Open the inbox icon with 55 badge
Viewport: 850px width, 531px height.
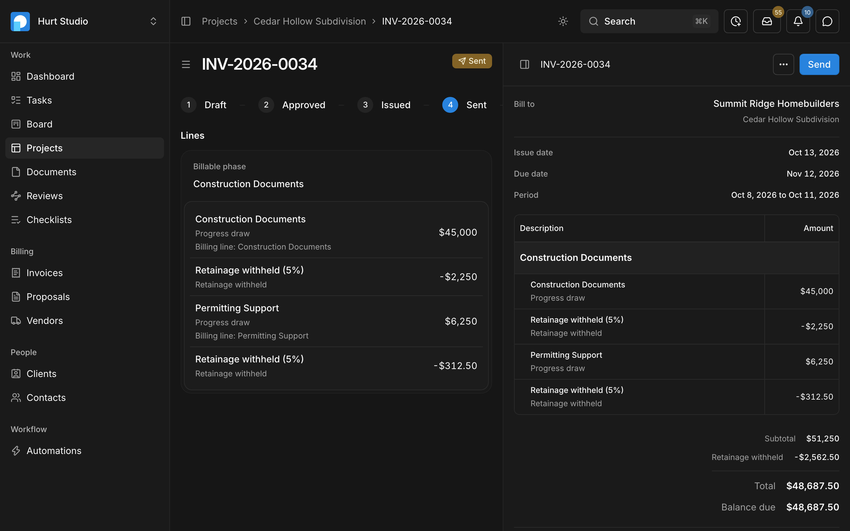coord(767,21)
